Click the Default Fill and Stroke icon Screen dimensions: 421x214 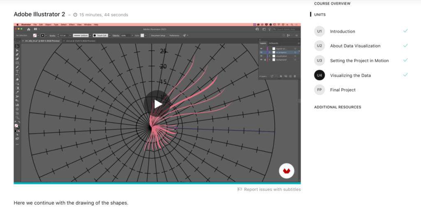[x=16, y=122]
